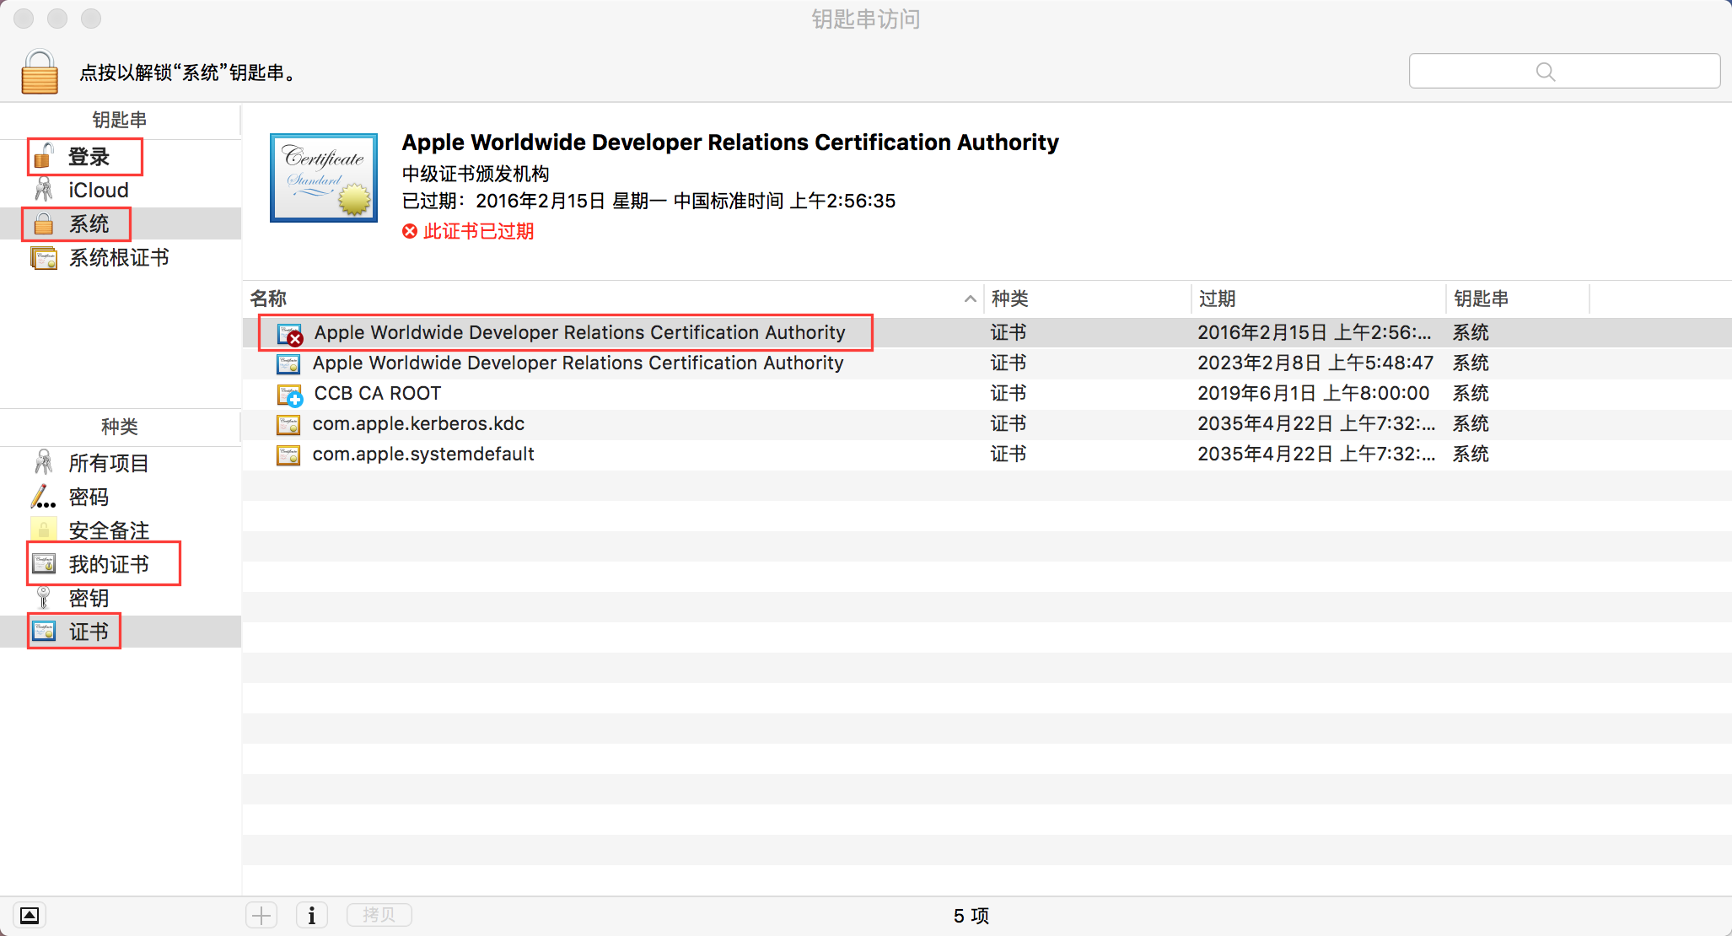Click the red 此证书已过期 warning text
The width and height of the screenshot is (1732, 936).
click(478, 231)
